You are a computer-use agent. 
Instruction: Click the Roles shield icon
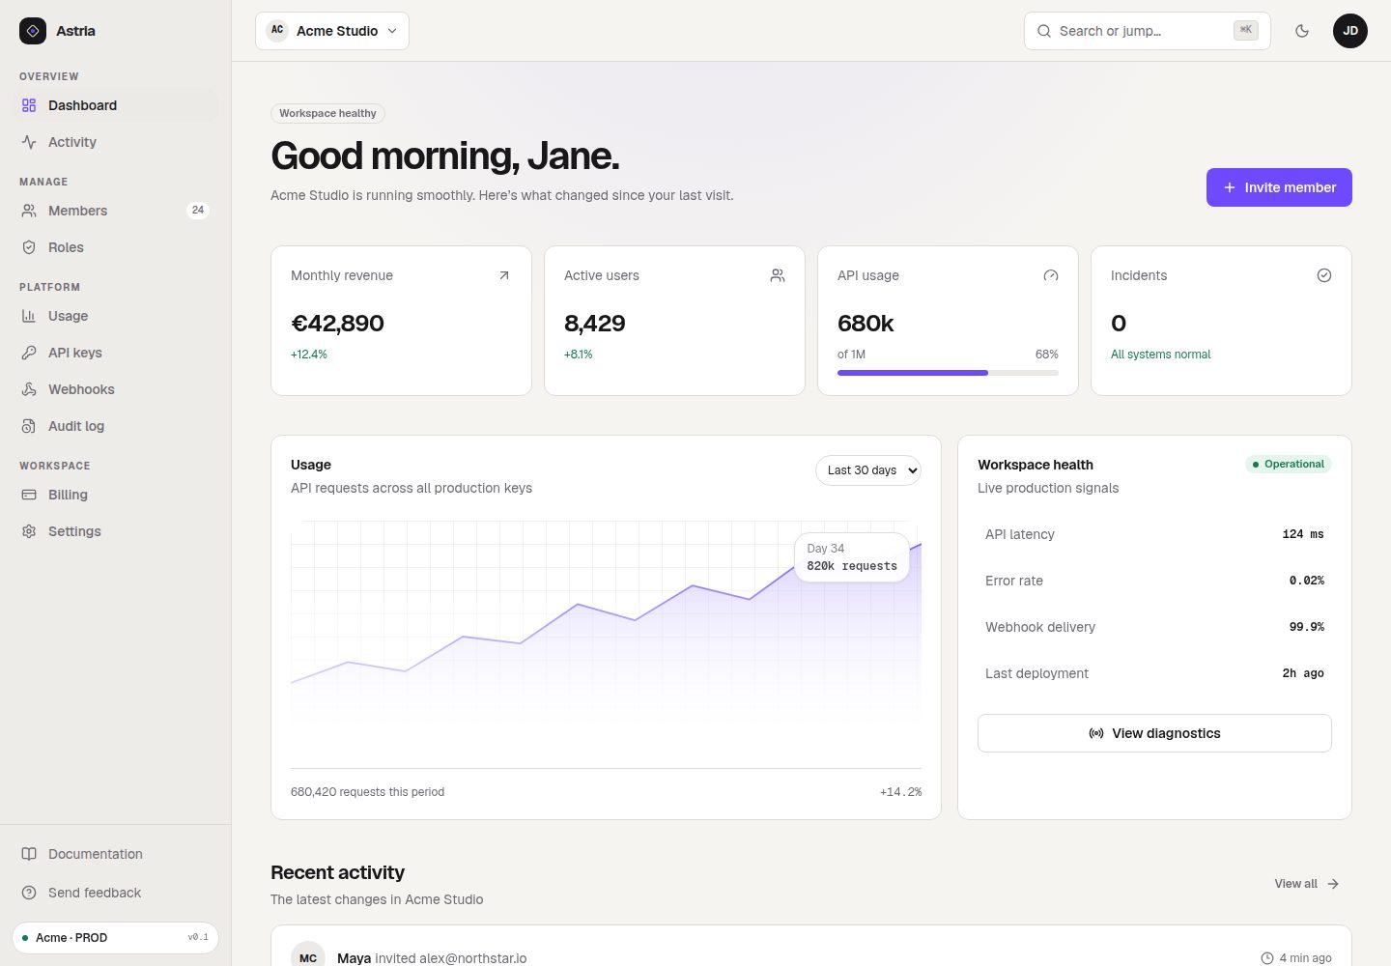29,247
